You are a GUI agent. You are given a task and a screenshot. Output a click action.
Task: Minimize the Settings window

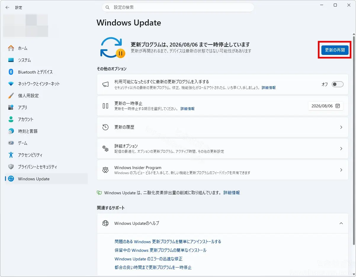322,5
